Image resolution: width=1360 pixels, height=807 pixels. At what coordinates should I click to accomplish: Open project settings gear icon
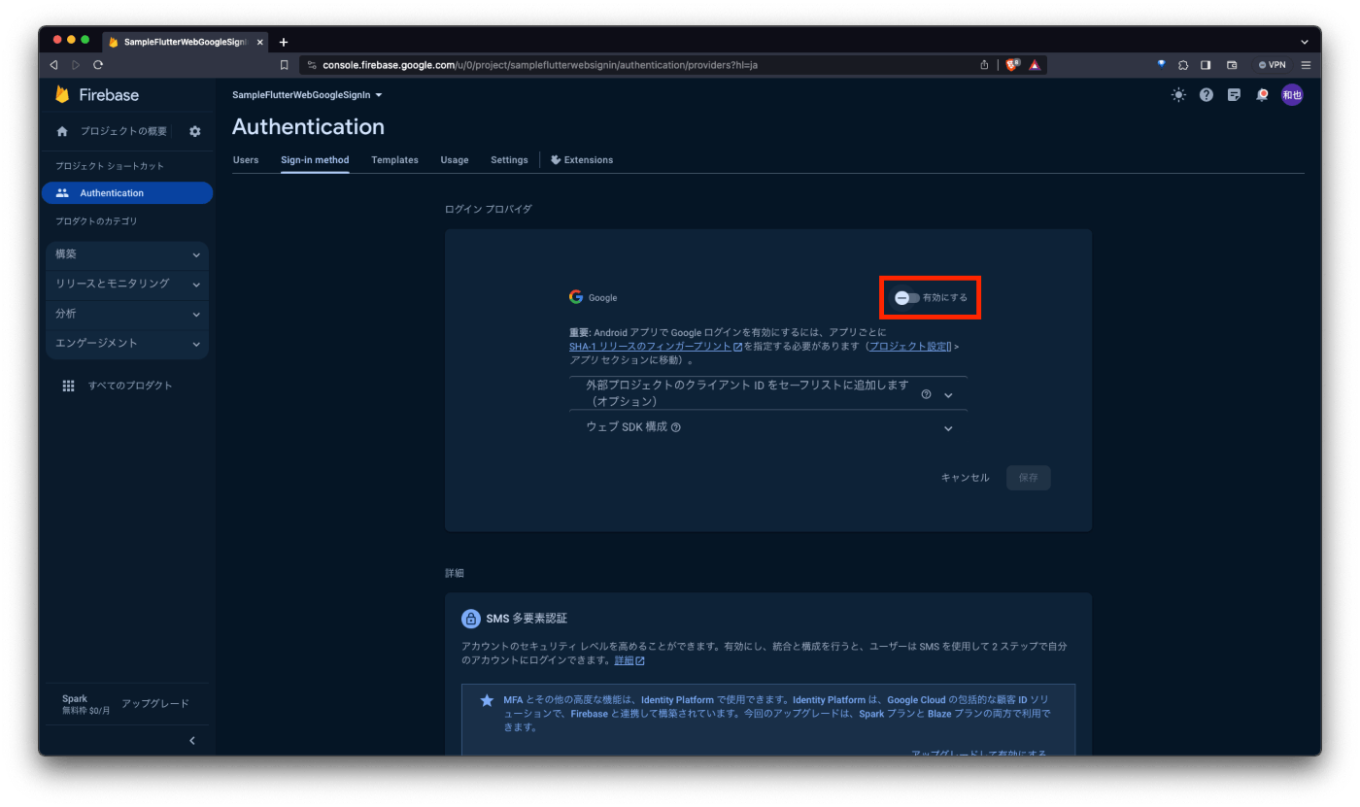[x=195, y=131]
